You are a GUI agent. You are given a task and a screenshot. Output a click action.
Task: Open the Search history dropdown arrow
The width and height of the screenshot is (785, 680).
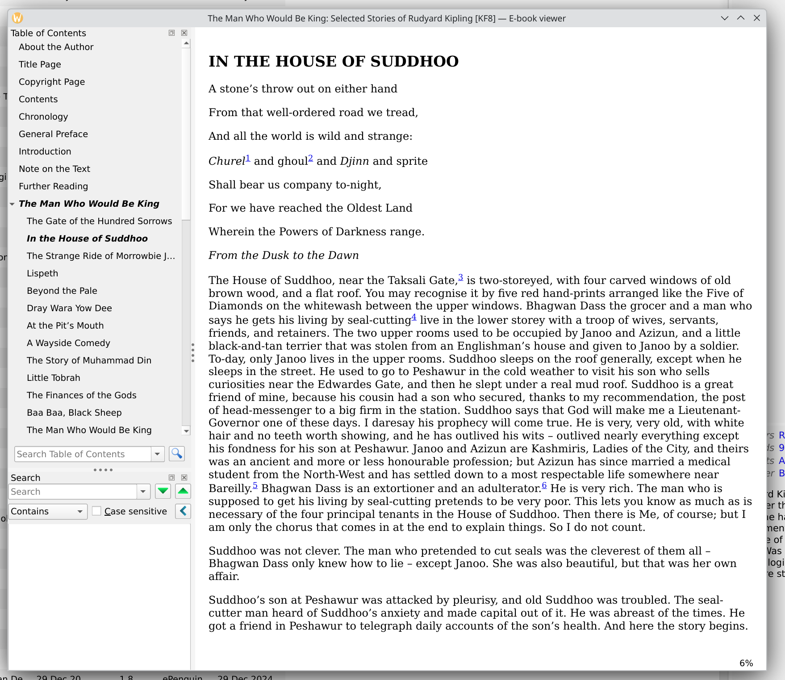pyautogui.click(x=143, y=492)
